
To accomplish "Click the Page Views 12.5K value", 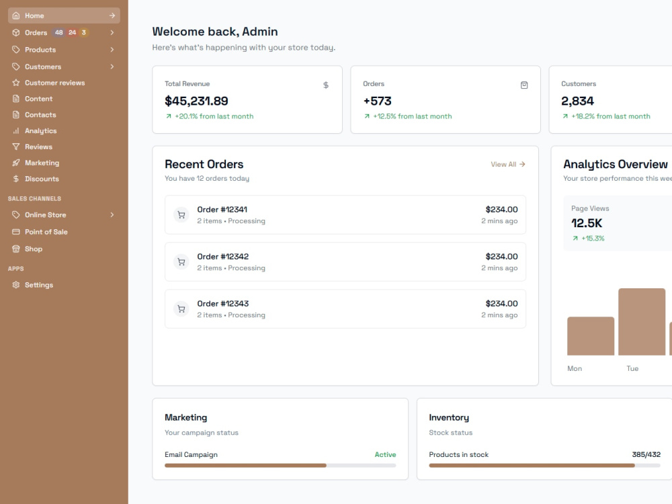I will pos(587,223).
